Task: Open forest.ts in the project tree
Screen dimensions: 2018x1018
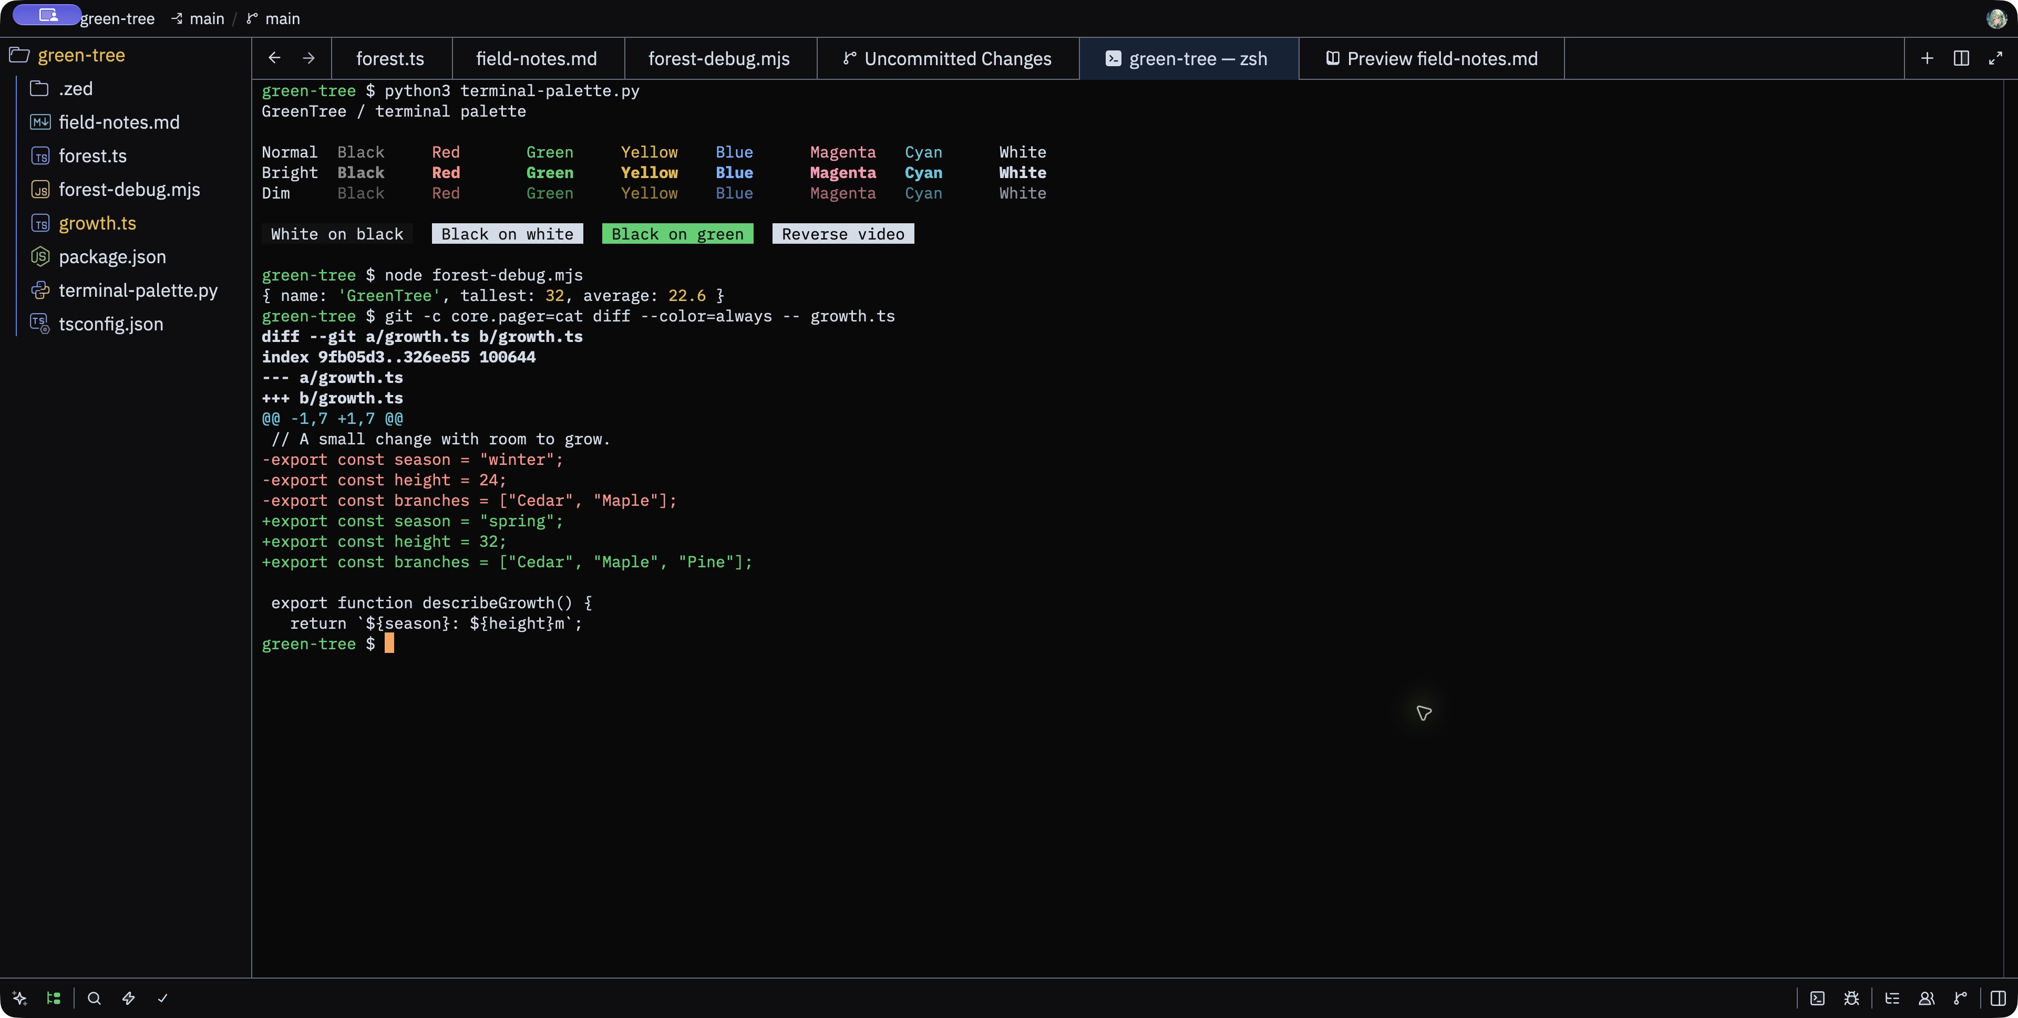Action: (126, 156)
